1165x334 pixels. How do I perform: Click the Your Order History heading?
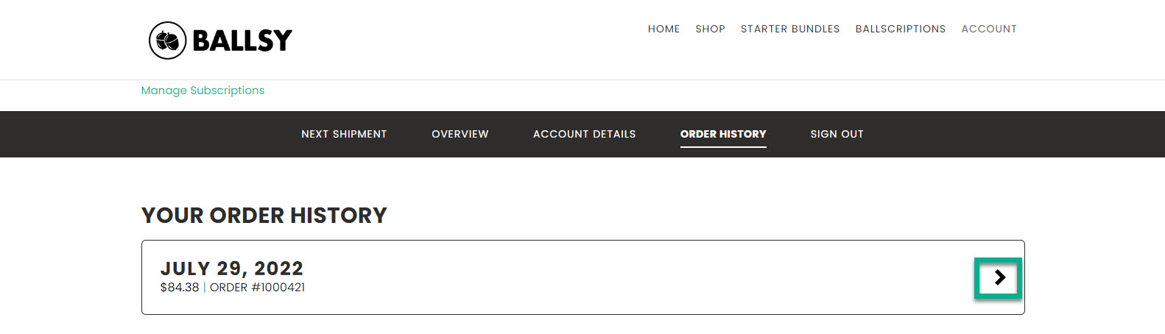coord(264,216)
